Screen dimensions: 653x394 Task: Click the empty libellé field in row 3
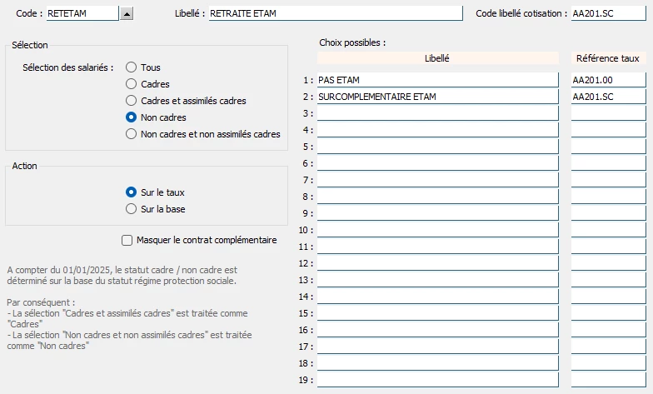click(437, 113)
